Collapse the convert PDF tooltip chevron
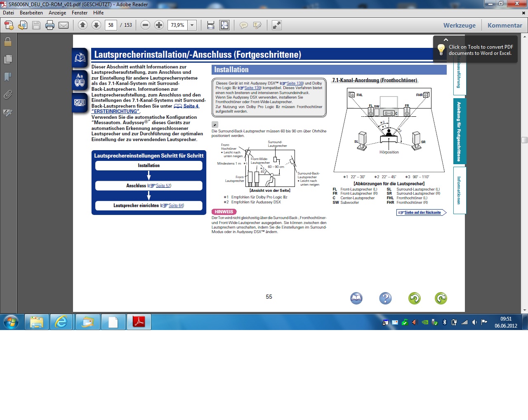This screenshot has width=528, height=420. (446, 40)
